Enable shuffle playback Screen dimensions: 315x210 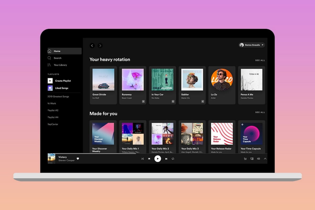click(143, 159)
